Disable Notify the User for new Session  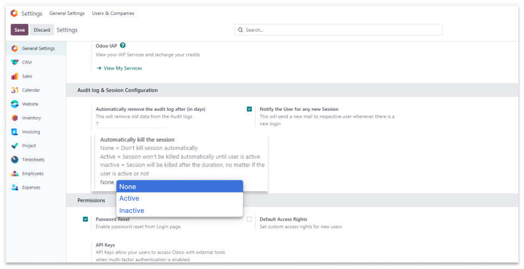250,109
